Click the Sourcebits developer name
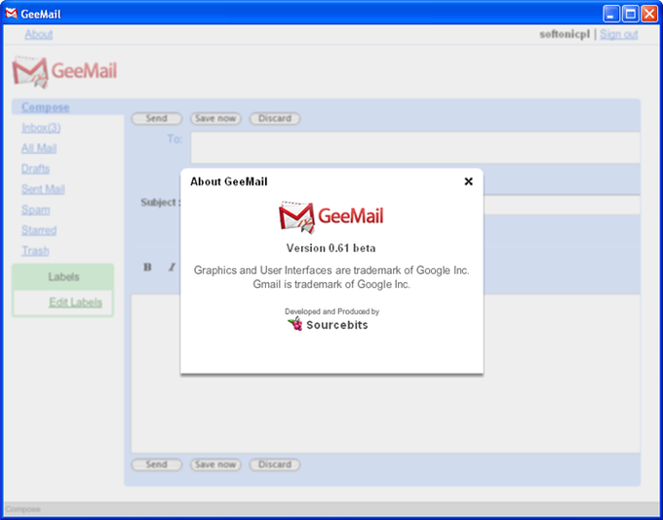The height and width of the screenshot is (520, 663). coord(337,325)
